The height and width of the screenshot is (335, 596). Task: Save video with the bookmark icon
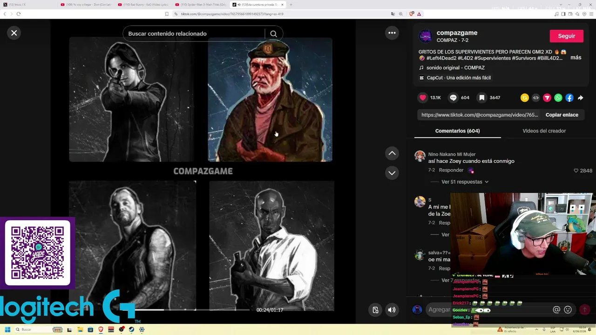click(x=482, y=98)
